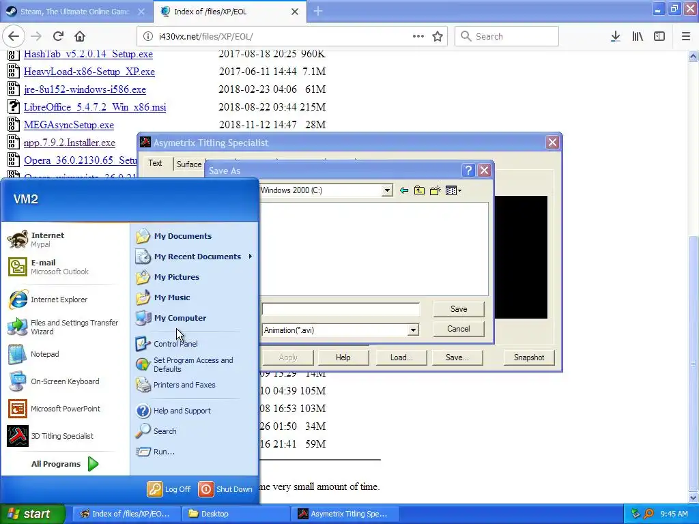
Task: Click the file name input field
Action: click(341, 309)
